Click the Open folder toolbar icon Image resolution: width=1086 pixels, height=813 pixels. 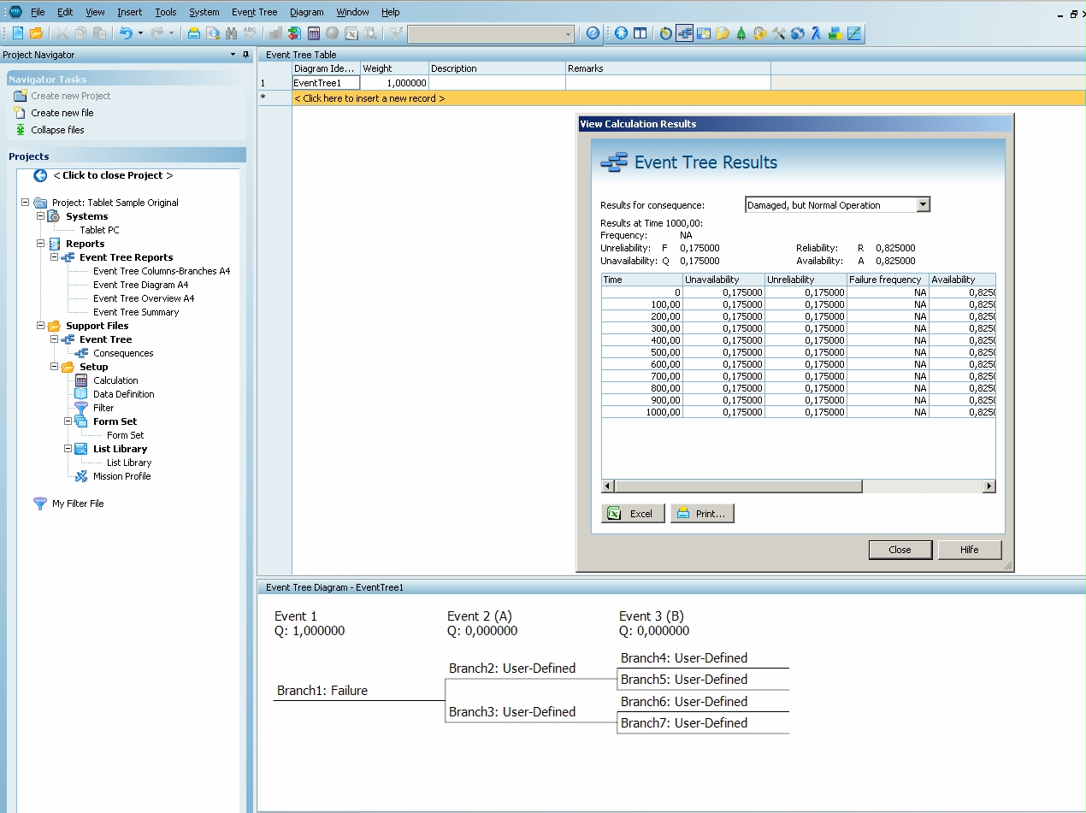click(36, 33)
